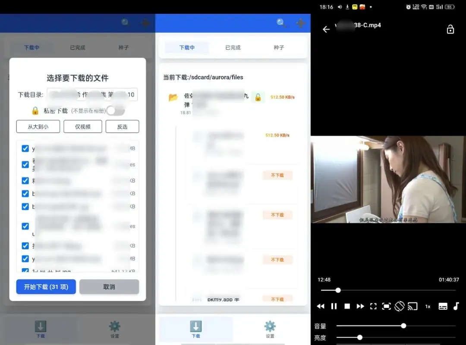Tap the plus add icon in the middle panel
The height and width of the screenshot is (345, 466).
tap(300, 23)
